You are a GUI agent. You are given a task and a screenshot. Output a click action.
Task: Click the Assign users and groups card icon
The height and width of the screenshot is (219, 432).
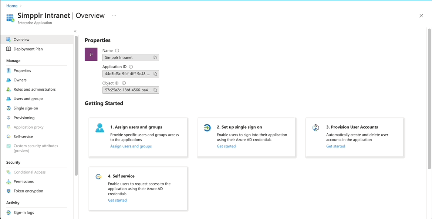(99, 128)
